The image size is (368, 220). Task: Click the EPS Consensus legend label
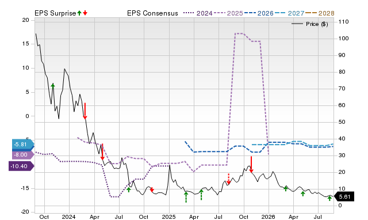coord(152,13)
